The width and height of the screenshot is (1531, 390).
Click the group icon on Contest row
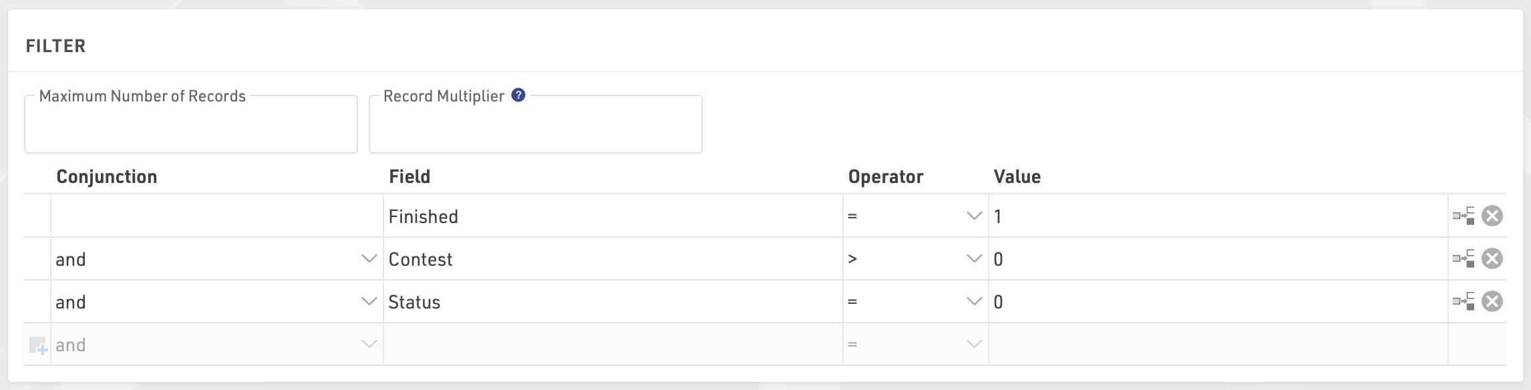tap(1463, 258)
